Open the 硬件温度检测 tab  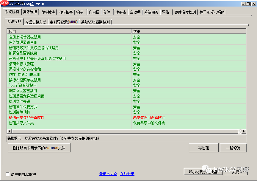[185, 12]
